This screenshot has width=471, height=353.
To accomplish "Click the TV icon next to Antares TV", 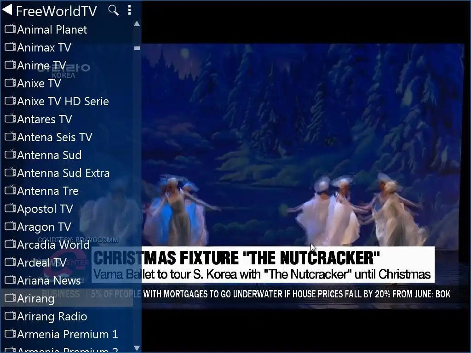I will coord(10,119).
